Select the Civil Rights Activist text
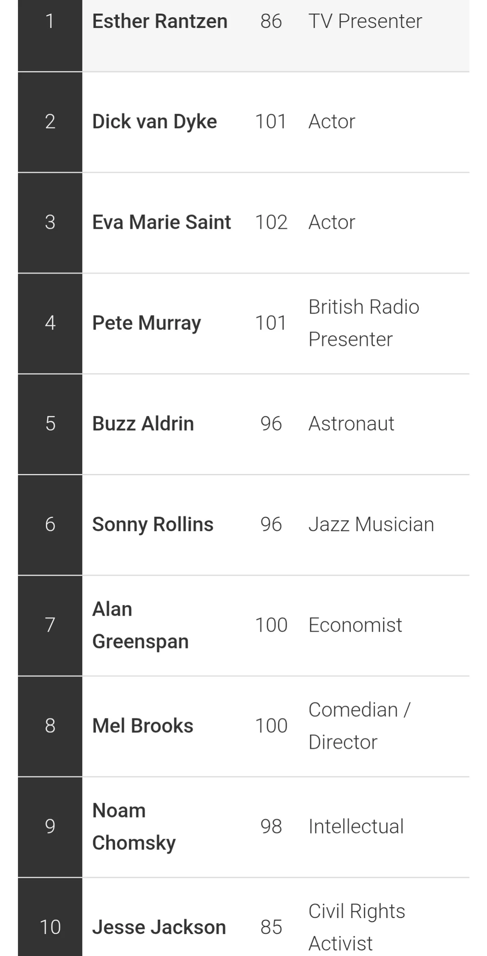Viewport: 487px width, 956px height. [x=357, y=927]
